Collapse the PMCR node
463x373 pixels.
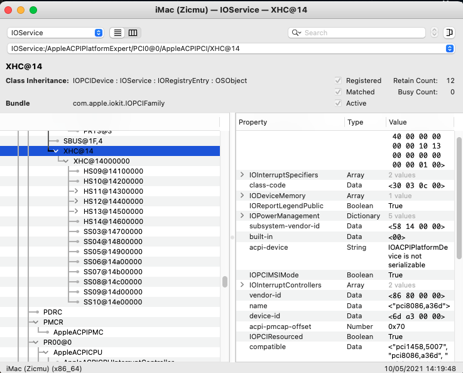(36, 322)
